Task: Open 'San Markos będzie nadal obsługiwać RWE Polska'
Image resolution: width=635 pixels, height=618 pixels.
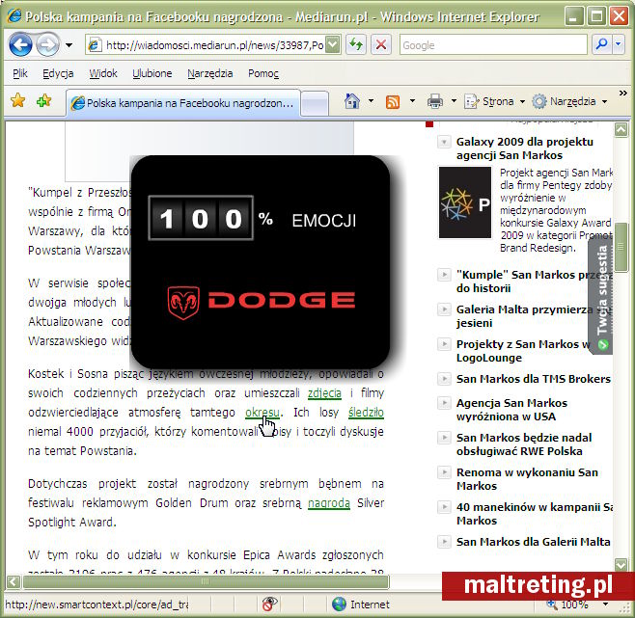Action: pos(524,444)
